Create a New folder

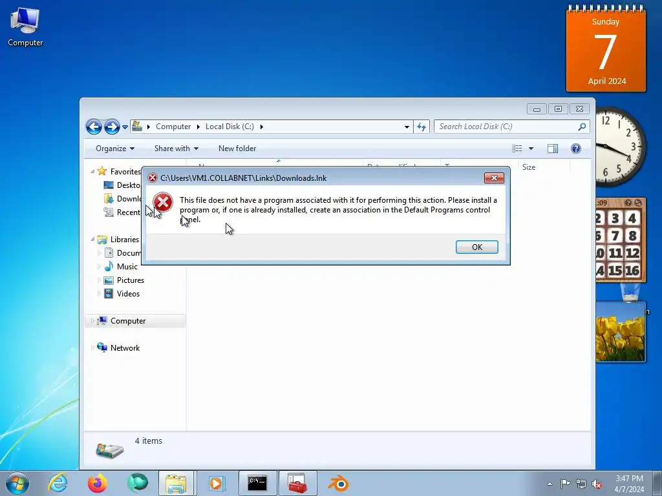click(237, 149)
